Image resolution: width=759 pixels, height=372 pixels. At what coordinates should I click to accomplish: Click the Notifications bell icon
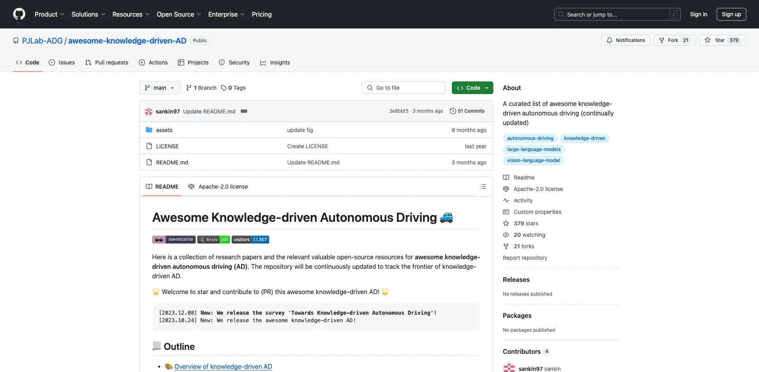click(610, 40)
